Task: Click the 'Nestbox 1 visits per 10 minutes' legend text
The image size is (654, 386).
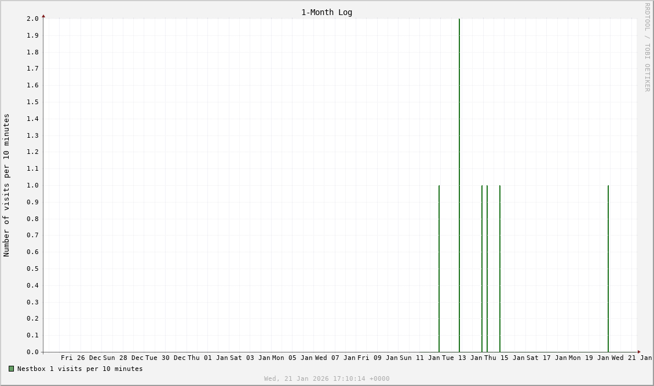Action: tap(80, 369)
